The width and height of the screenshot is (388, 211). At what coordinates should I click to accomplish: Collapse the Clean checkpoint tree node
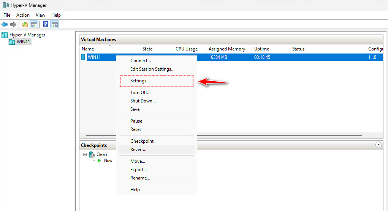coord(85,155)
